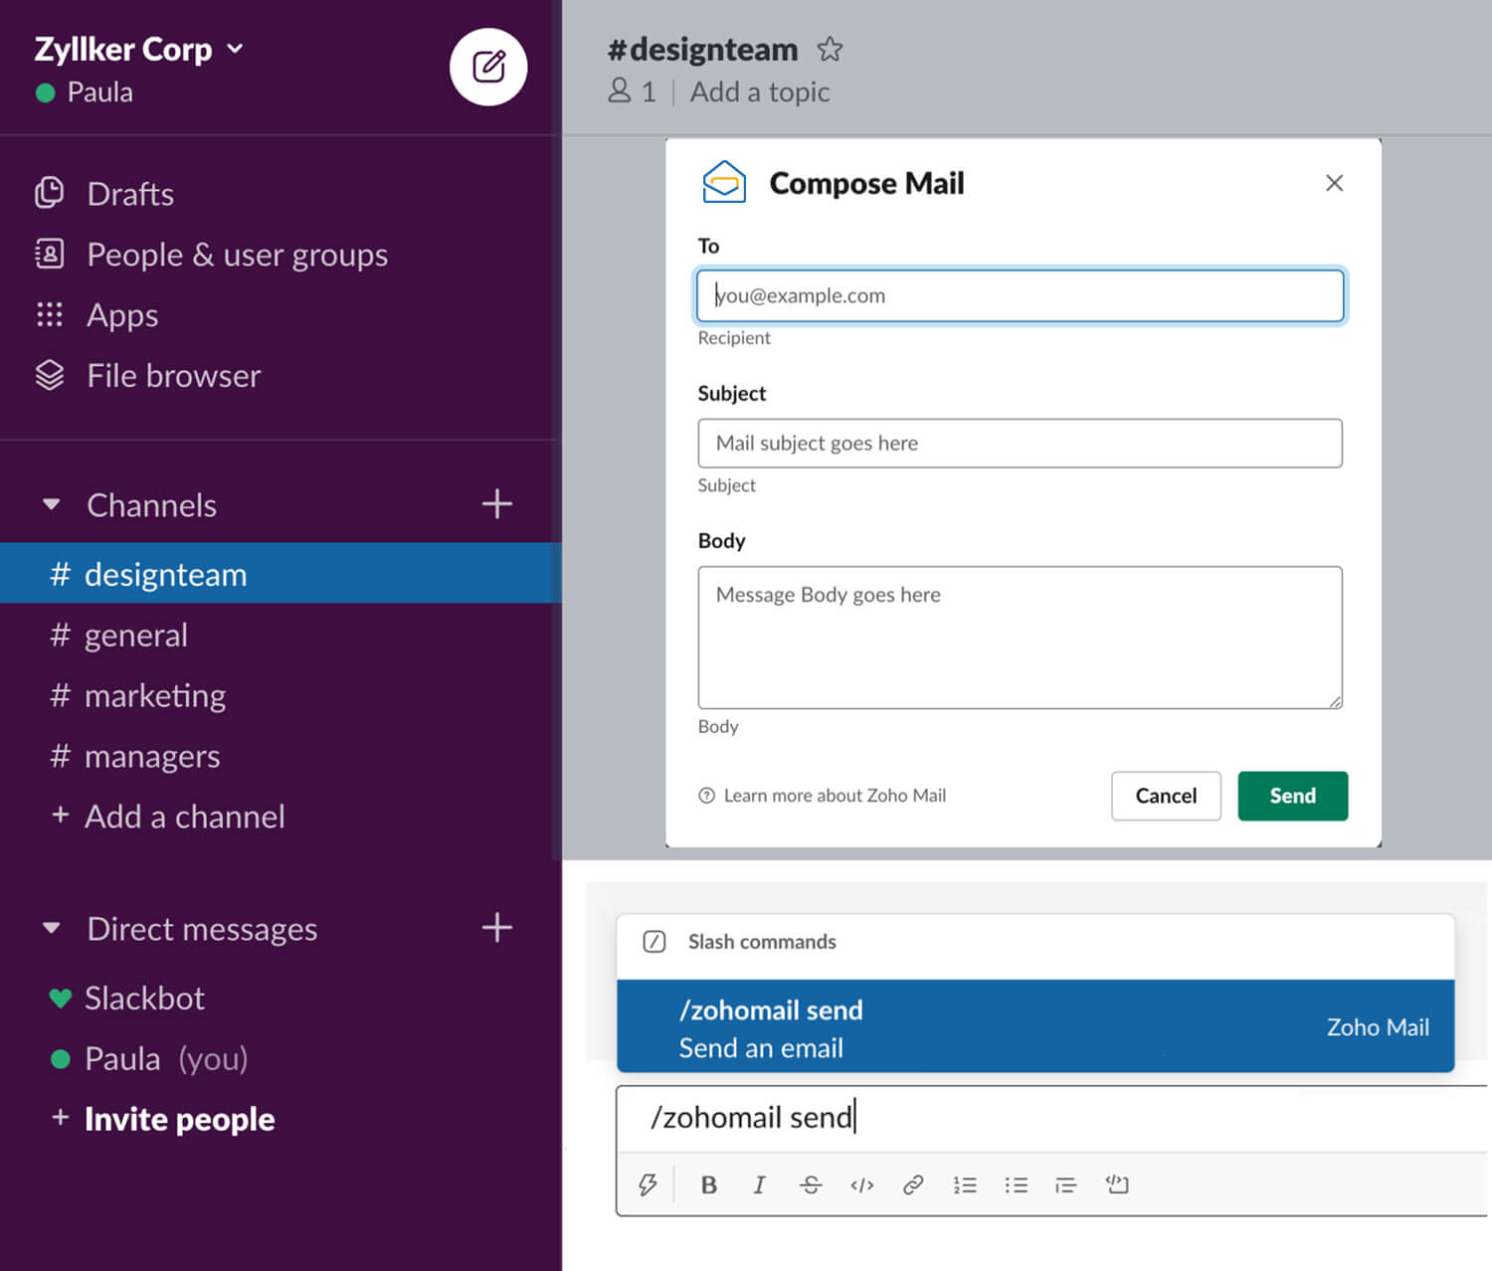Collapse the Channels section
The width and height of the screenshot is (1492, 1271).
pos(52,505)
